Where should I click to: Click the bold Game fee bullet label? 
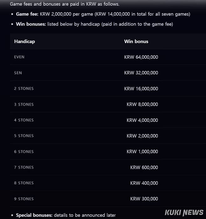coord(27,14)
